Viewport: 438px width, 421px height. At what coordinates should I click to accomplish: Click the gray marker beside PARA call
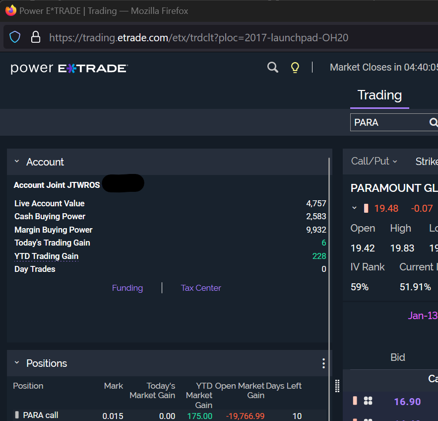point(17,415)
